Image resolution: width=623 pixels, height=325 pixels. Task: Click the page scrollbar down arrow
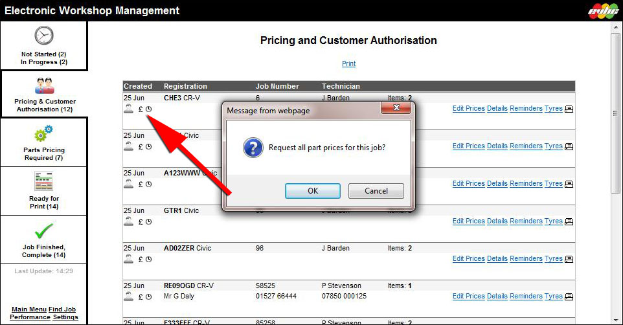tap(616, 320)
